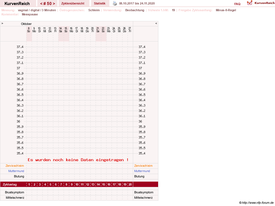This screenshot has width=275, height=206.
Task: Open the Zyklenübersicht tab
Action: pyautogui.click(x=73, y=3)
